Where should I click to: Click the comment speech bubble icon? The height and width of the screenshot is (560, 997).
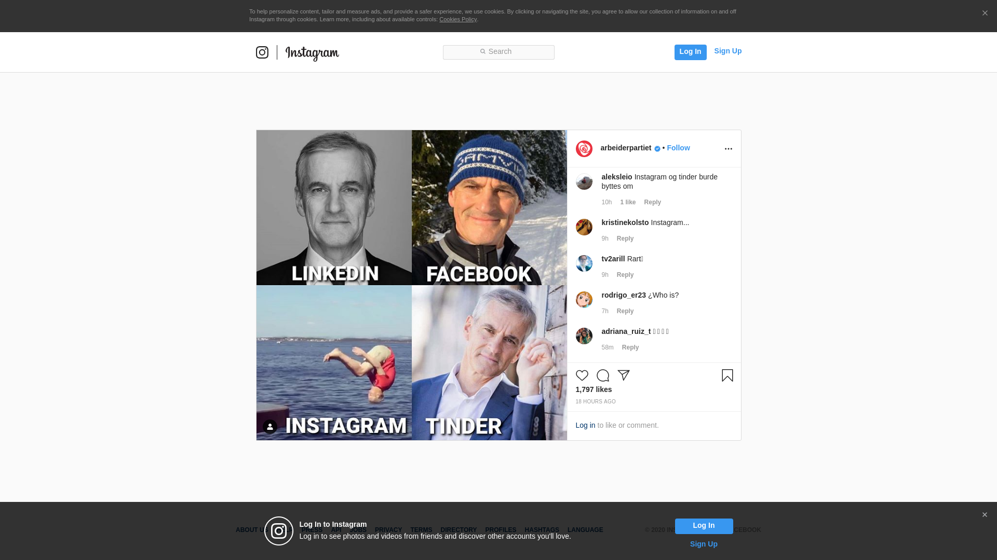(603, 375)
